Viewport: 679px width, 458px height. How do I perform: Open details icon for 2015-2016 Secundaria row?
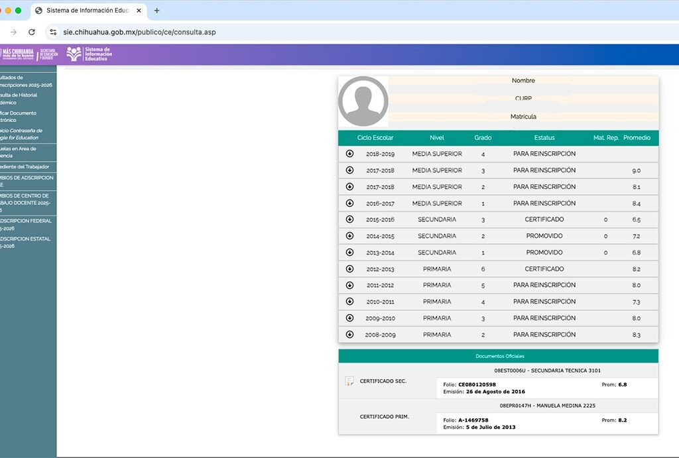tap(349, 219)
